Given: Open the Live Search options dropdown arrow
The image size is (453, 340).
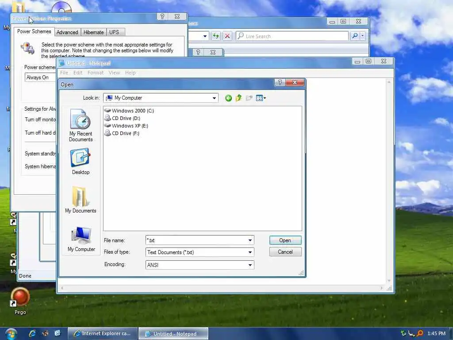Looking at the screenshot, I should pyautogui.click(x=363, y=36).
